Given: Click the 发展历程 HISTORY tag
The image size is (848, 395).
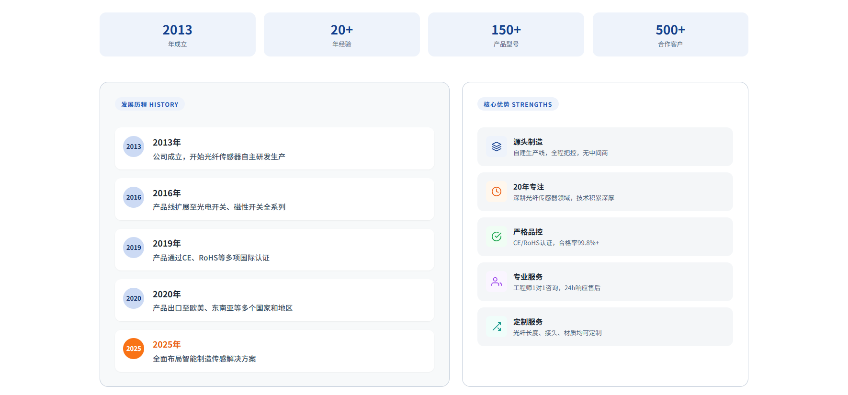Looking at the screenshot, I should [150, 104].
